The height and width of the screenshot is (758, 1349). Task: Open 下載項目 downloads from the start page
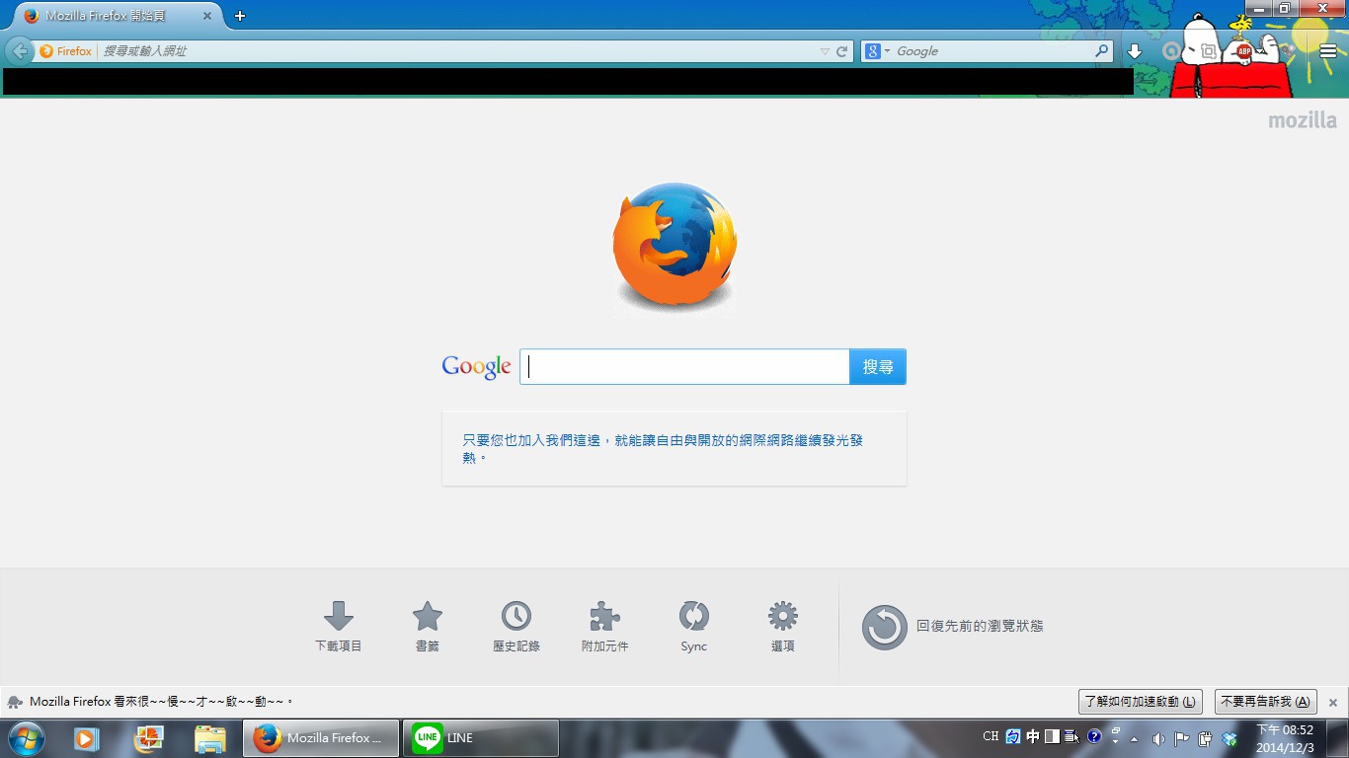[x=339, y=627]
